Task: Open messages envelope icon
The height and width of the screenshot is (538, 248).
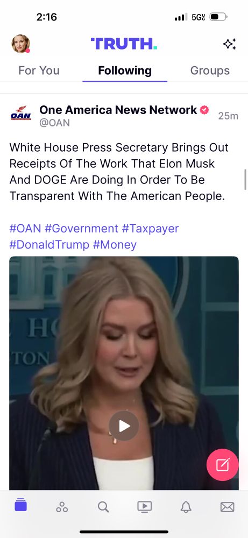Action: (x=227, y=507)
